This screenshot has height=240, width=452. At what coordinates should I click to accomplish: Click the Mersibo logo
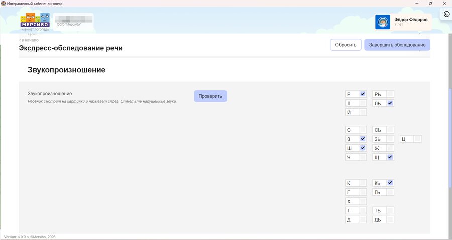click(35, 22)
